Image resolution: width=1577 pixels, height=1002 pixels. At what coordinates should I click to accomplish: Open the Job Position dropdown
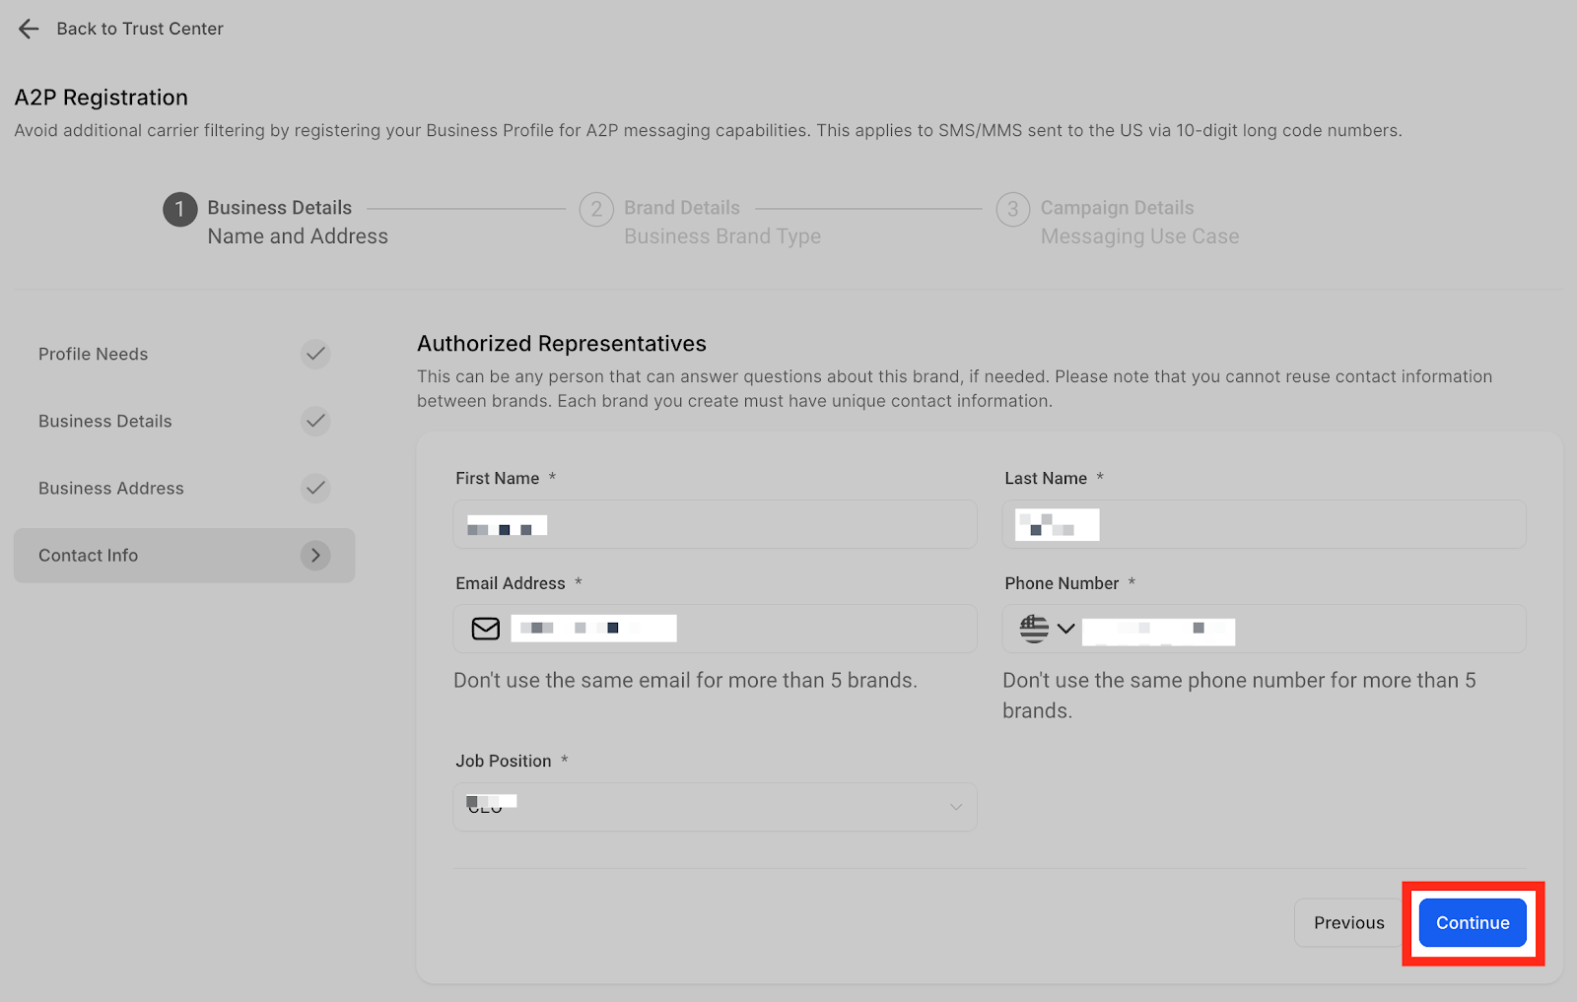click(716, 807)
